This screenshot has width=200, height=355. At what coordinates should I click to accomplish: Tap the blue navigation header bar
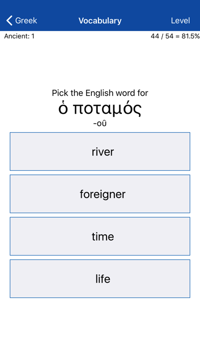100,15
